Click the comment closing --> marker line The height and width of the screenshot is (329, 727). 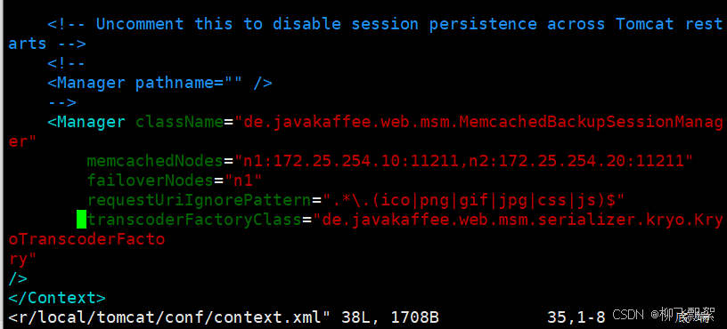click(x=62, y=103)
